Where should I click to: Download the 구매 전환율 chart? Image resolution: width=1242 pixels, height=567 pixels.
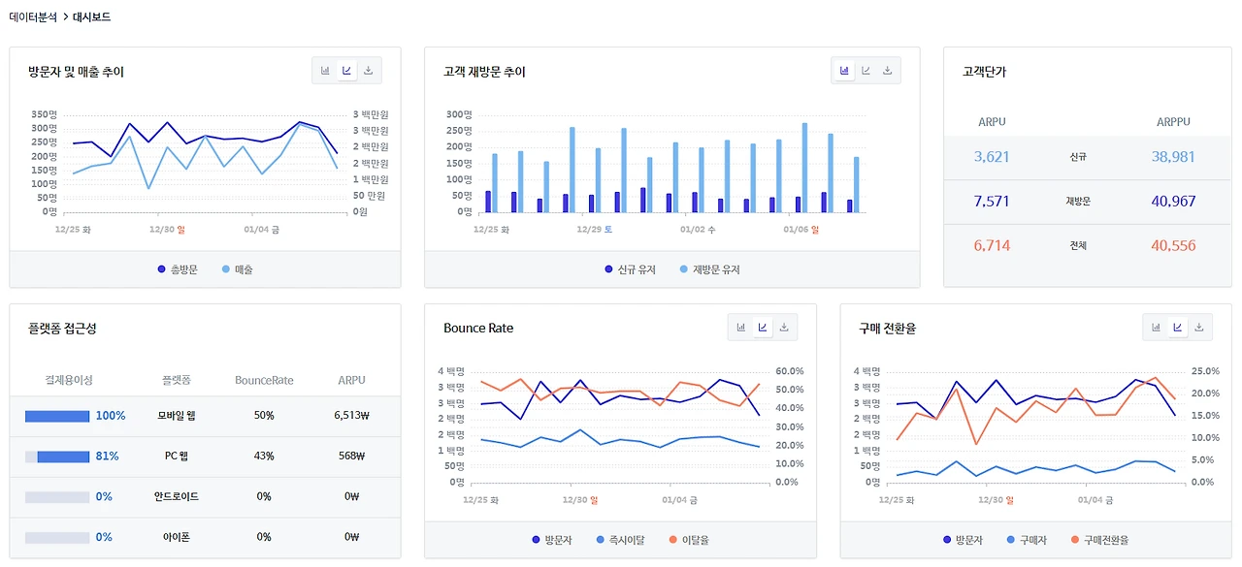point(1199,328)
